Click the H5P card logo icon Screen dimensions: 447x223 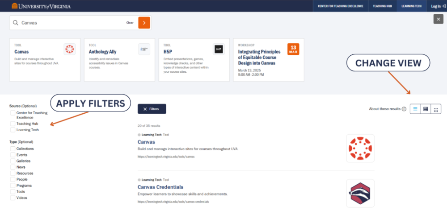point(219,49)
